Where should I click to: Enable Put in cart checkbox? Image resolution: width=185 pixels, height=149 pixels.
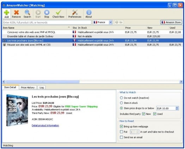[x=121, y=132]
